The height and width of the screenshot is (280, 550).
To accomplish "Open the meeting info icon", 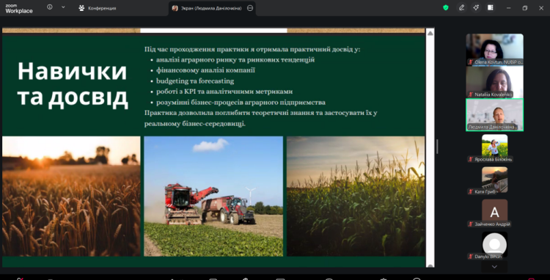I will tap(49, 7).
